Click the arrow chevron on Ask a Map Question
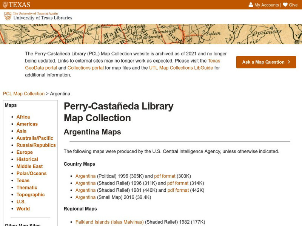Image resolution: width=302 pixels, height=226 pixels. coord(289,62)
